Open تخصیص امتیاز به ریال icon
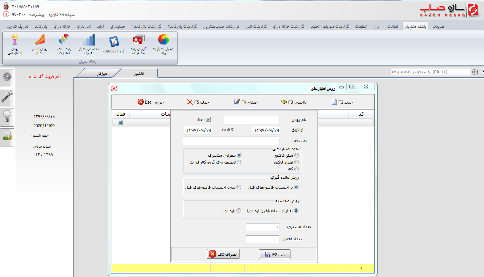This screenshot has width=484, height=277. (89, 45)
